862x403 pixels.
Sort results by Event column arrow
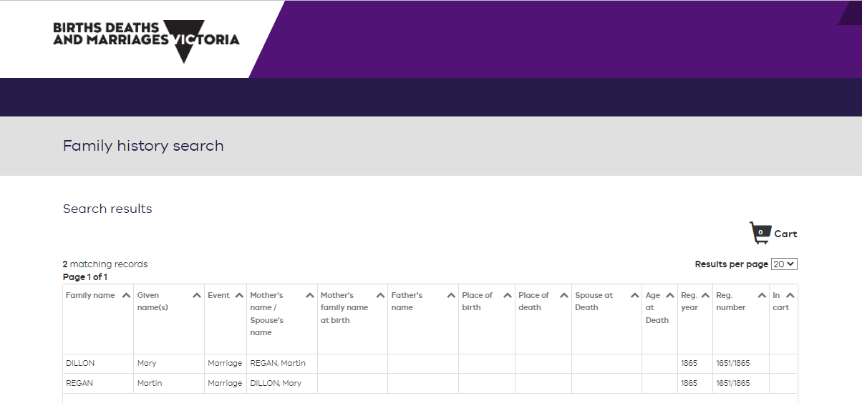239,296
